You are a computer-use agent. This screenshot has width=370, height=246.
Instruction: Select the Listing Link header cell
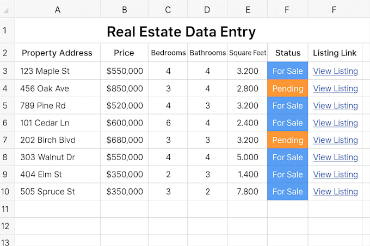pyautogui.click(x=335, y=53)
